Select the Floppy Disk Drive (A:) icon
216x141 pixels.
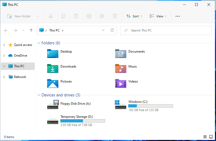tap(53, 105)
